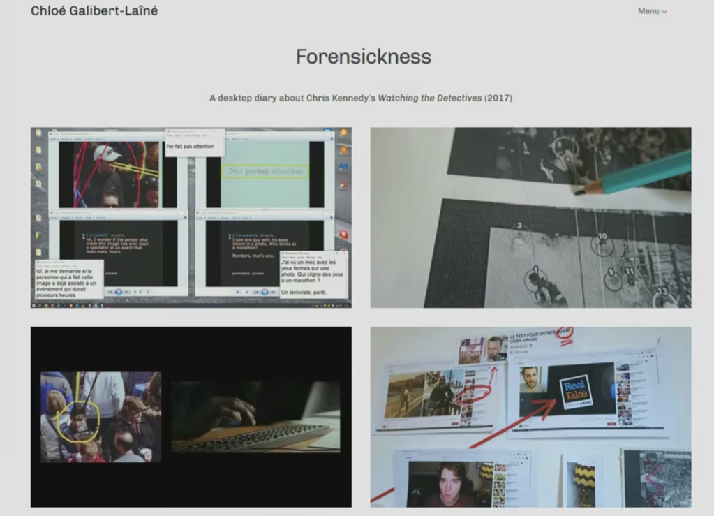Open the topmost folder icon on the desktop
The image size is (714, 516).
pos(39,133)
